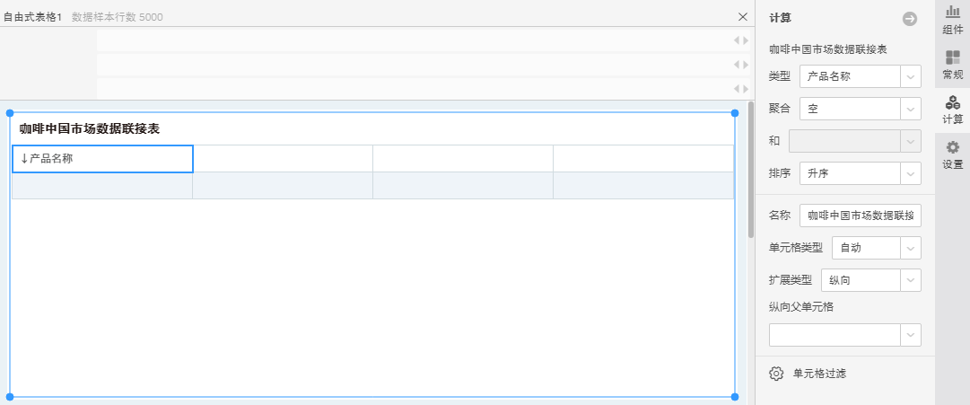Click the table title 咖啡中国市场数据联接表
Viewport: 970px width, 405px height.
(x=90, y=128)
